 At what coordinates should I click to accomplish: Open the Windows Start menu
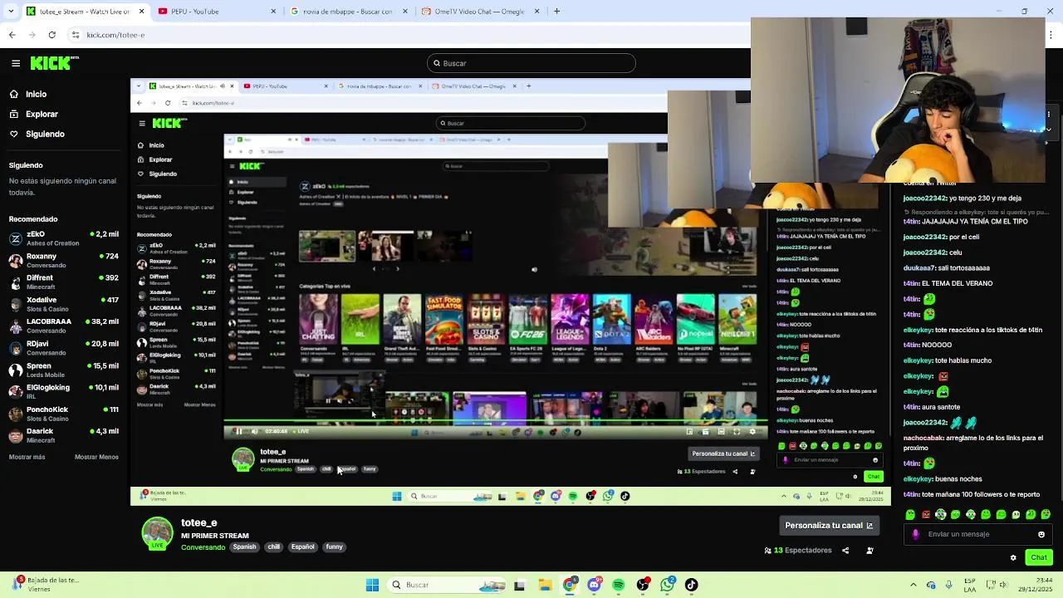pyautogui.click(x=372, y=585)
